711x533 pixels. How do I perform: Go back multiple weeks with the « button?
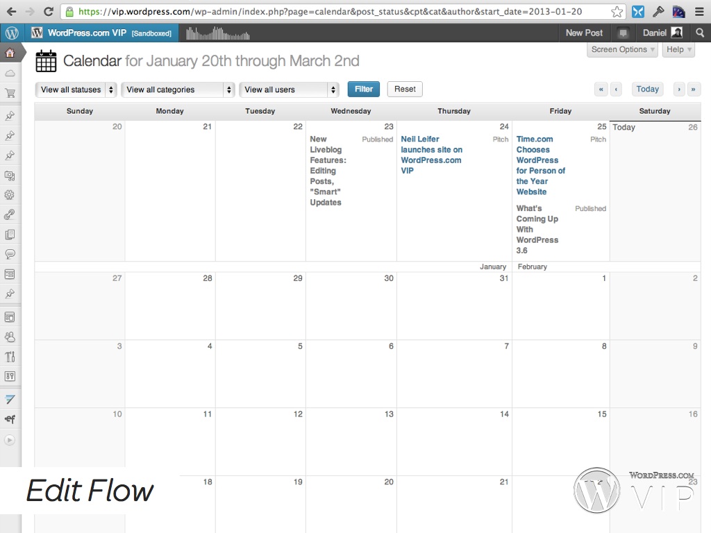[601, 90]
